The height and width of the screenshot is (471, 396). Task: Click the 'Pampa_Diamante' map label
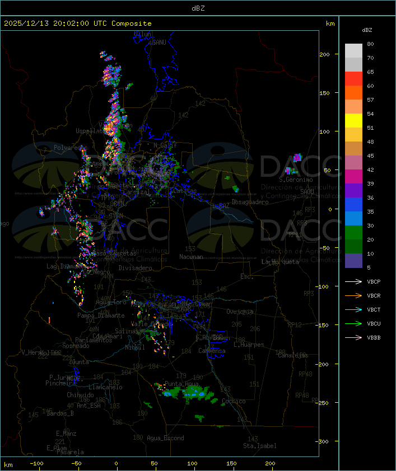101,315
